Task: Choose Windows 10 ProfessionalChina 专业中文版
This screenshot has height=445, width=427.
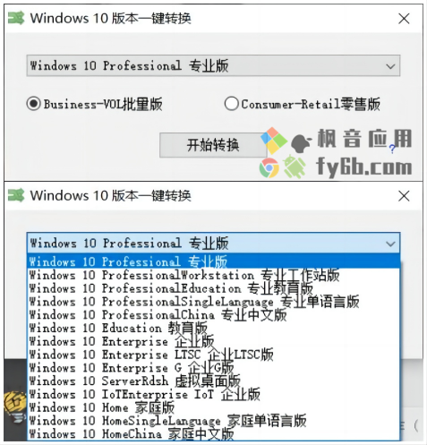Action: pyautogui.click(x=213, y=314)
